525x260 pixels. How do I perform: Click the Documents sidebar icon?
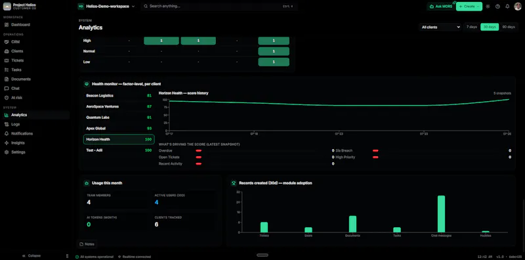click(x=7, y=79)
